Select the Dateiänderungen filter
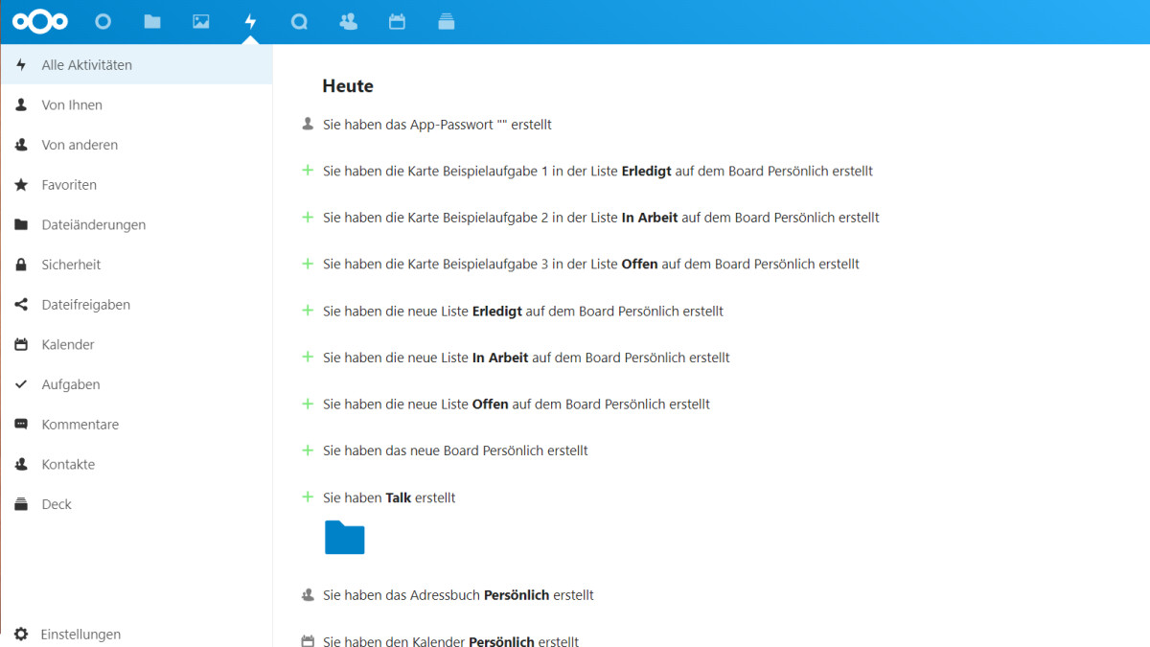 136,225
